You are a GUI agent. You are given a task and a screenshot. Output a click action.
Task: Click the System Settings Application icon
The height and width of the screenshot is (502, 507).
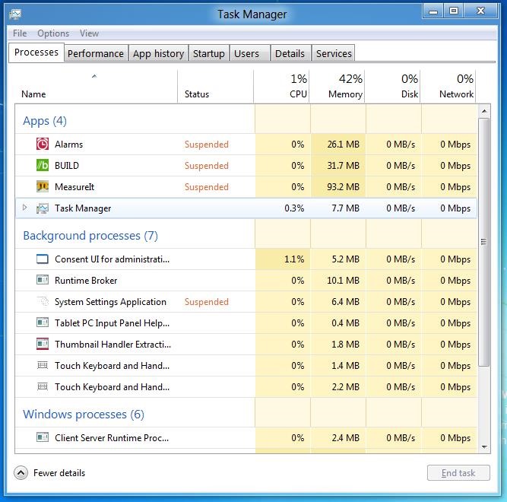(43, 301)
